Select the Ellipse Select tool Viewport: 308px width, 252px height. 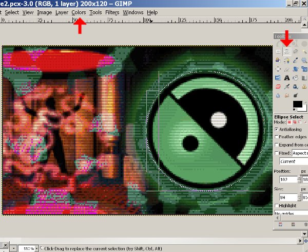pyautogui.click(x=287, y=52)
